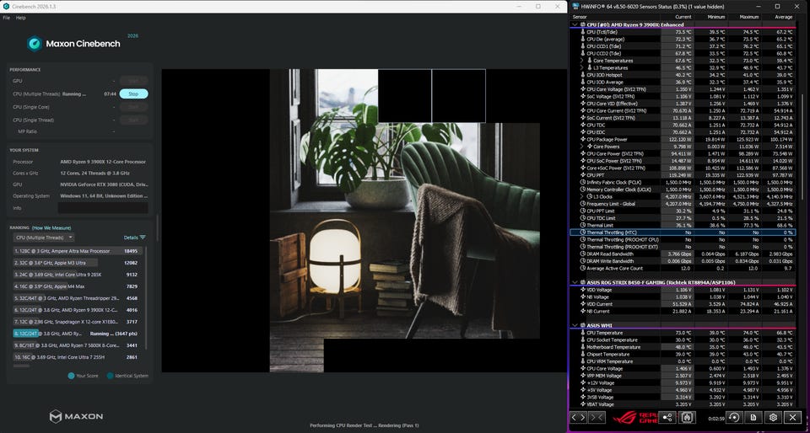Screen dimensions: 810x433
Task: Select ranking row 5 AMD Ryzen Threadripper
Action: (78, 298)
